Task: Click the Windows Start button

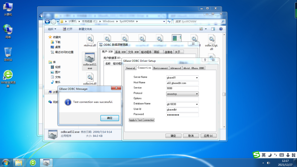Action: 6,163
